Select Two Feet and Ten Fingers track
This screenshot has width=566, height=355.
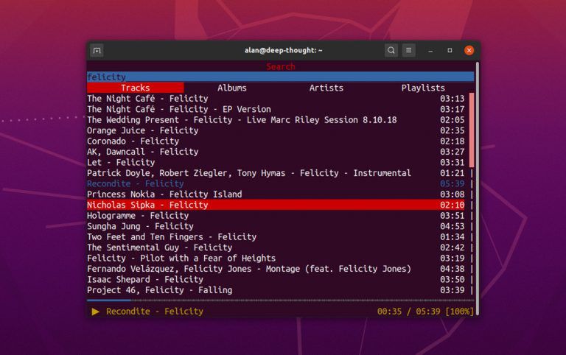pos(276,236)
